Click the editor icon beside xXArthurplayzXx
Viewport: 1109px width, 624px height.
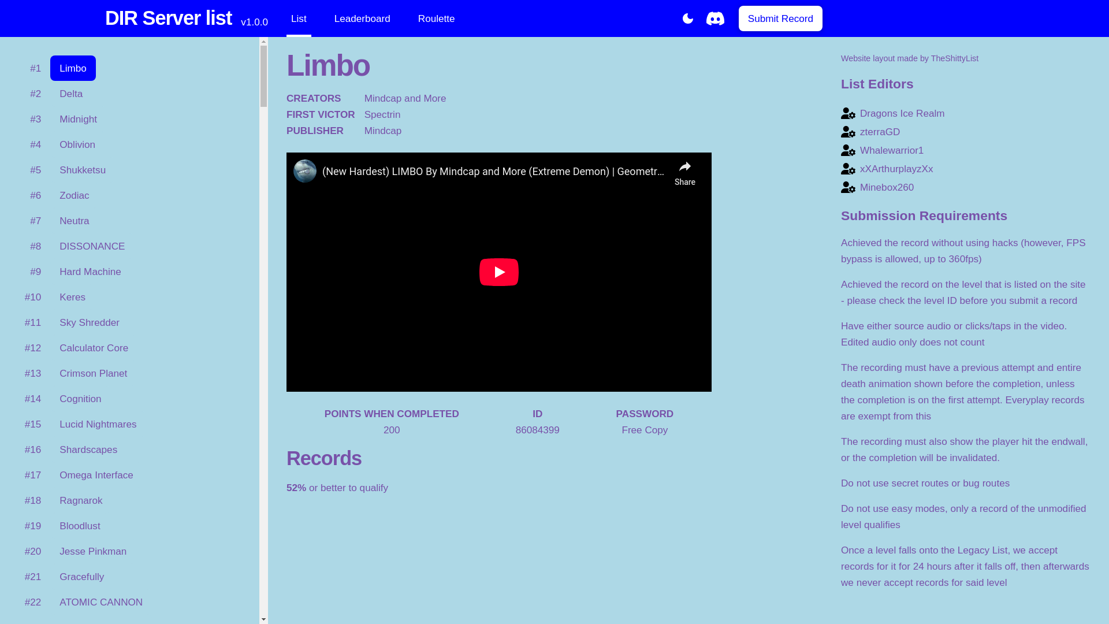[x=848, y=169]
